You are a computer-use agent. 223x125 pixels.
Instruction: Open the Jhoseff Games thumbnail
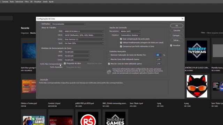pyautogui.click(x=115, y=118)
